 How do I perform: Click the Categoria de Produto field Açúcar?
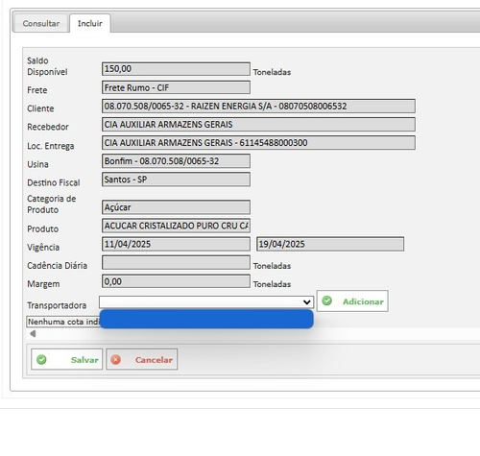coord(176,207)
